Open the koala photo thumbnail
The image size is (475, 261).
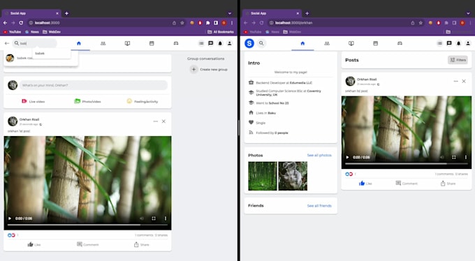(293, 176)
